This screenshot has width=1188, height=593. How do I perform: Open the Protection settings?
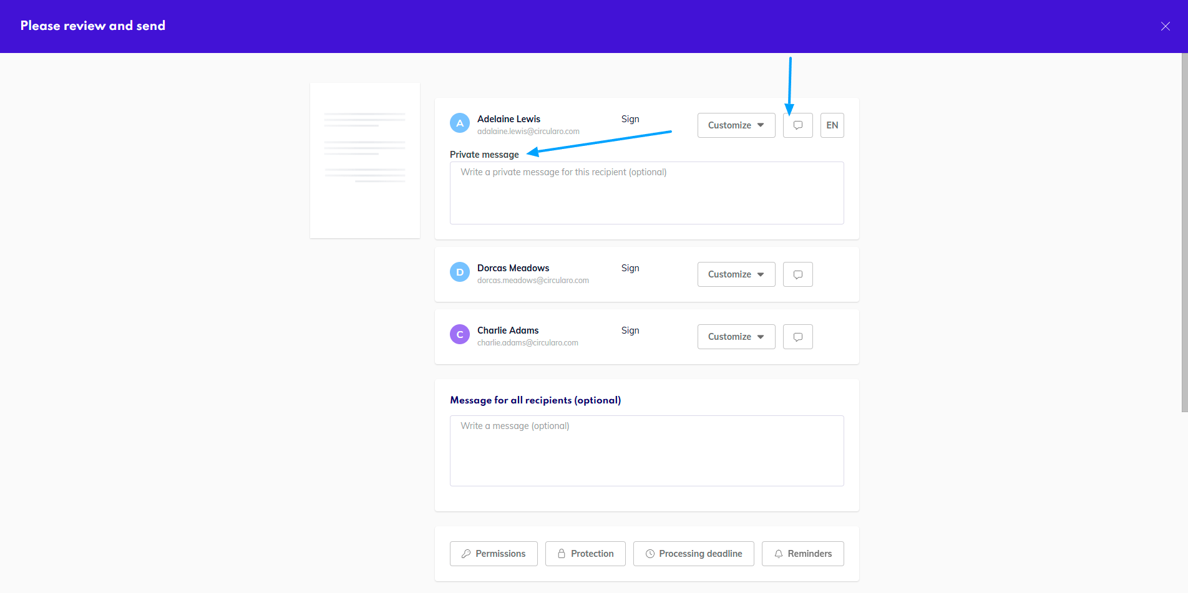pyautogui.click(x=585, y=554)
